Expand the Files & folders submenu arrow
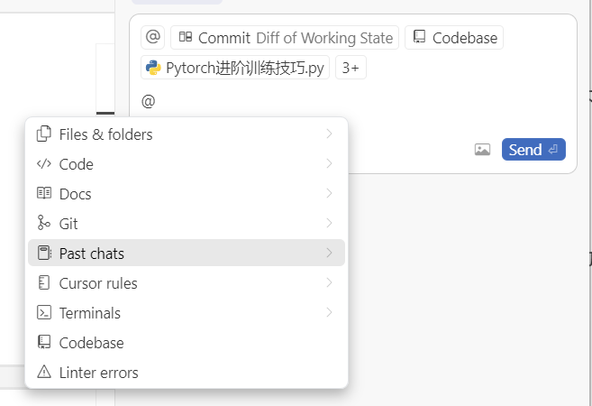This screenshot has width=592, height=406. click(x=329, y=134)
